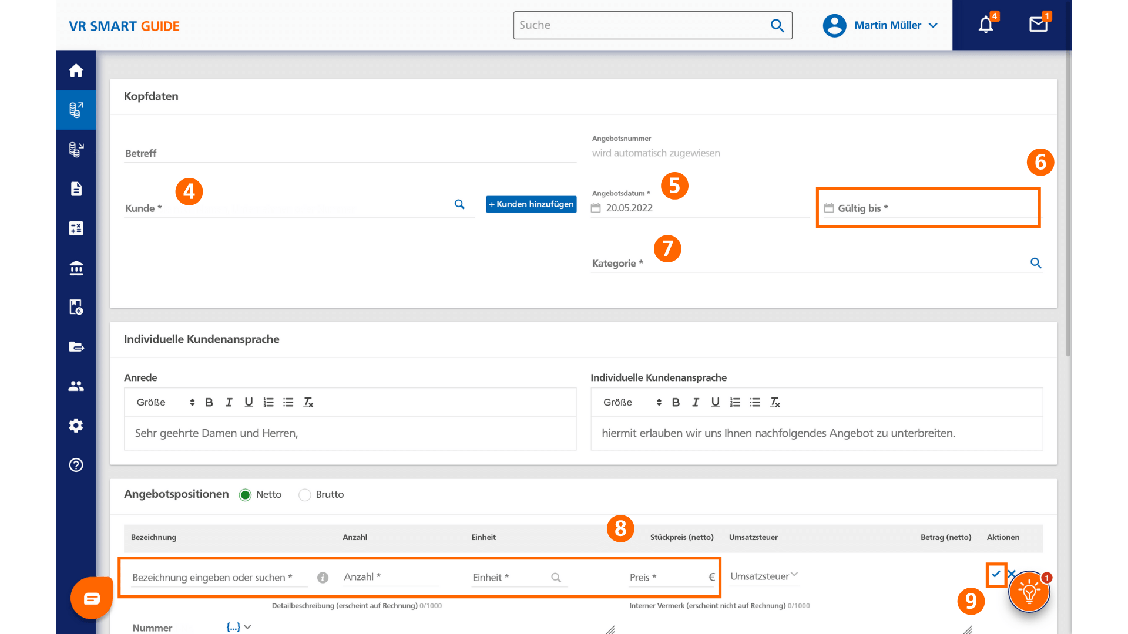
Task: Open incoming payments icon in sidebar
Action: tap(76, 149)
